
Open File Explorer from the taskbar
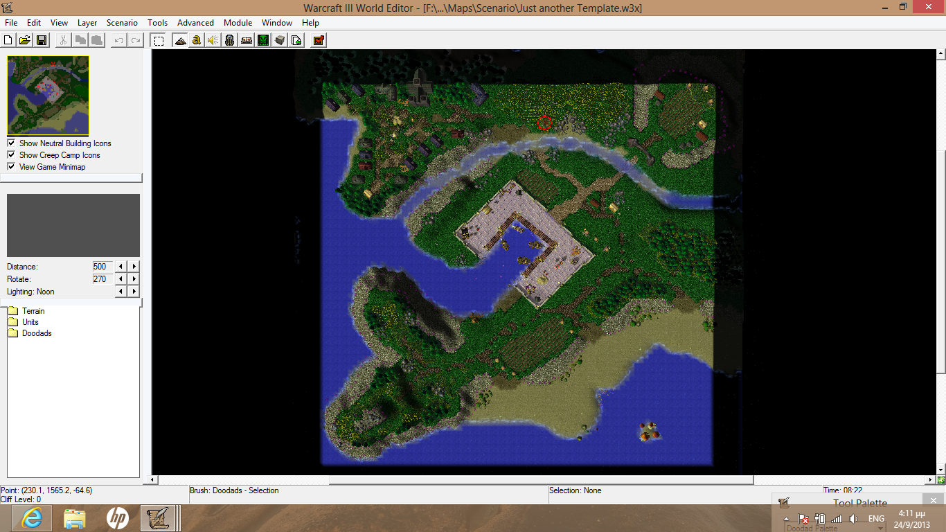75,518
